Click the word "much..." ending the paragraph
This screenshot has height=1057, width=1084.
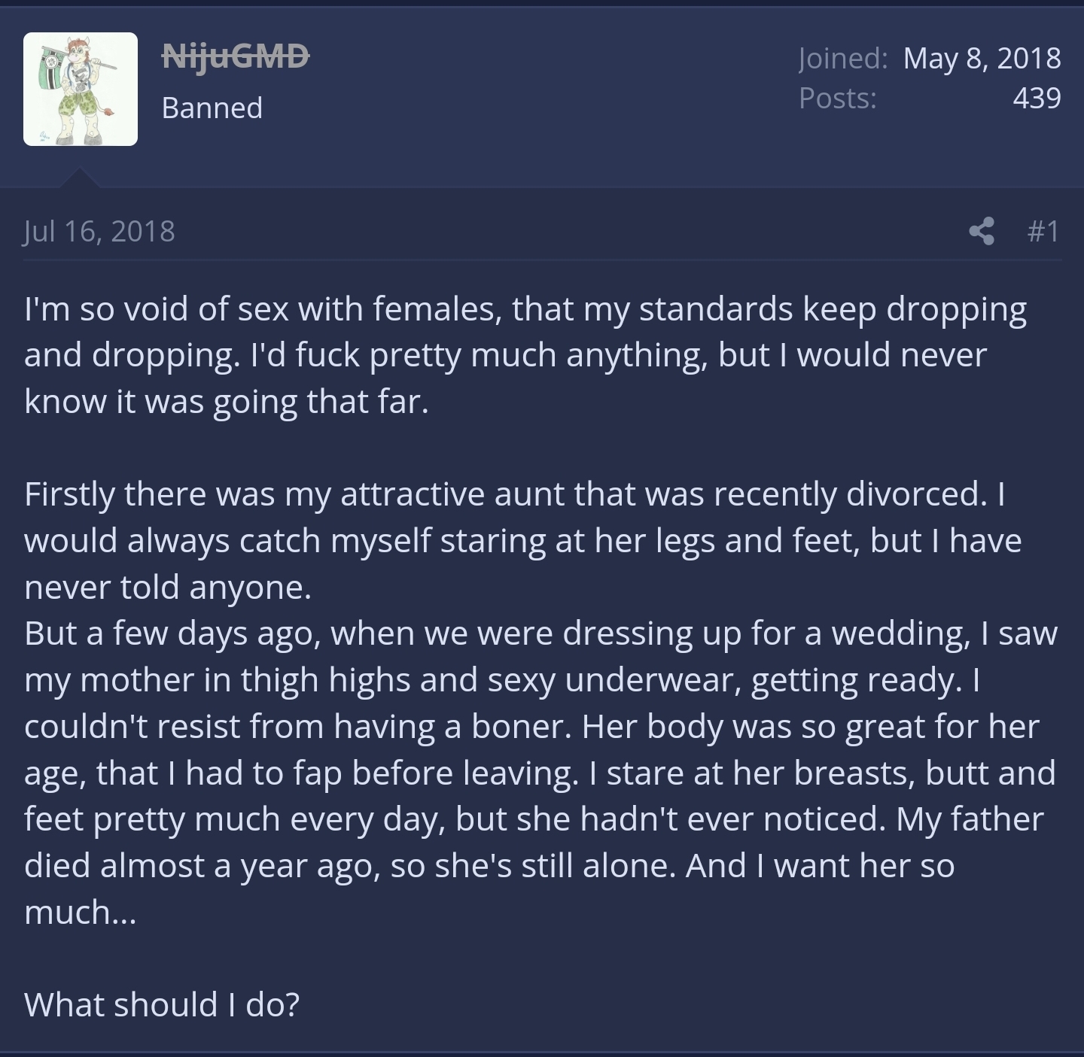80,912
